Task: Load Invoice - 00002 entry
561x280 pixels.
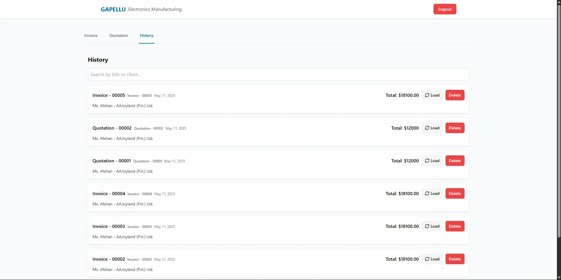Action: 432,259
